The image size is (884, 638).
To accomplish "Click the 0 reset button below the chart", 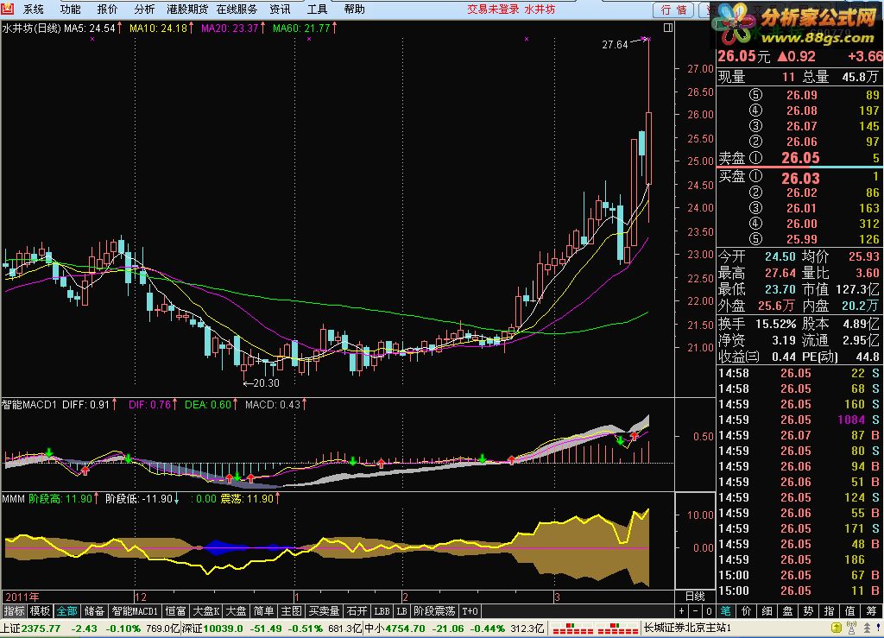I will 709,611.
